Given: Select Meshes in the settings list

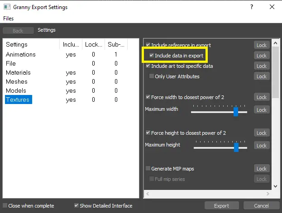Looking at the screenshot, I should pos(17,82).
